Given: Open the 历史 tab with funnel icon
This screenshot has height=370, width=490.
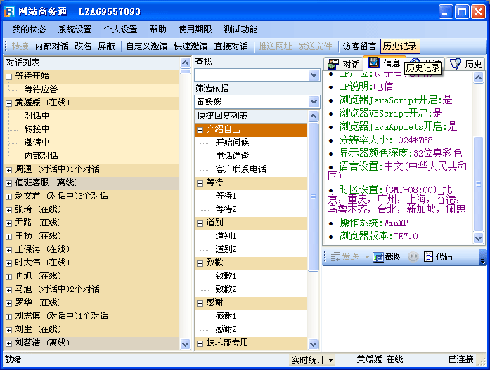Looking at the screenshot, I should [456, 64].
